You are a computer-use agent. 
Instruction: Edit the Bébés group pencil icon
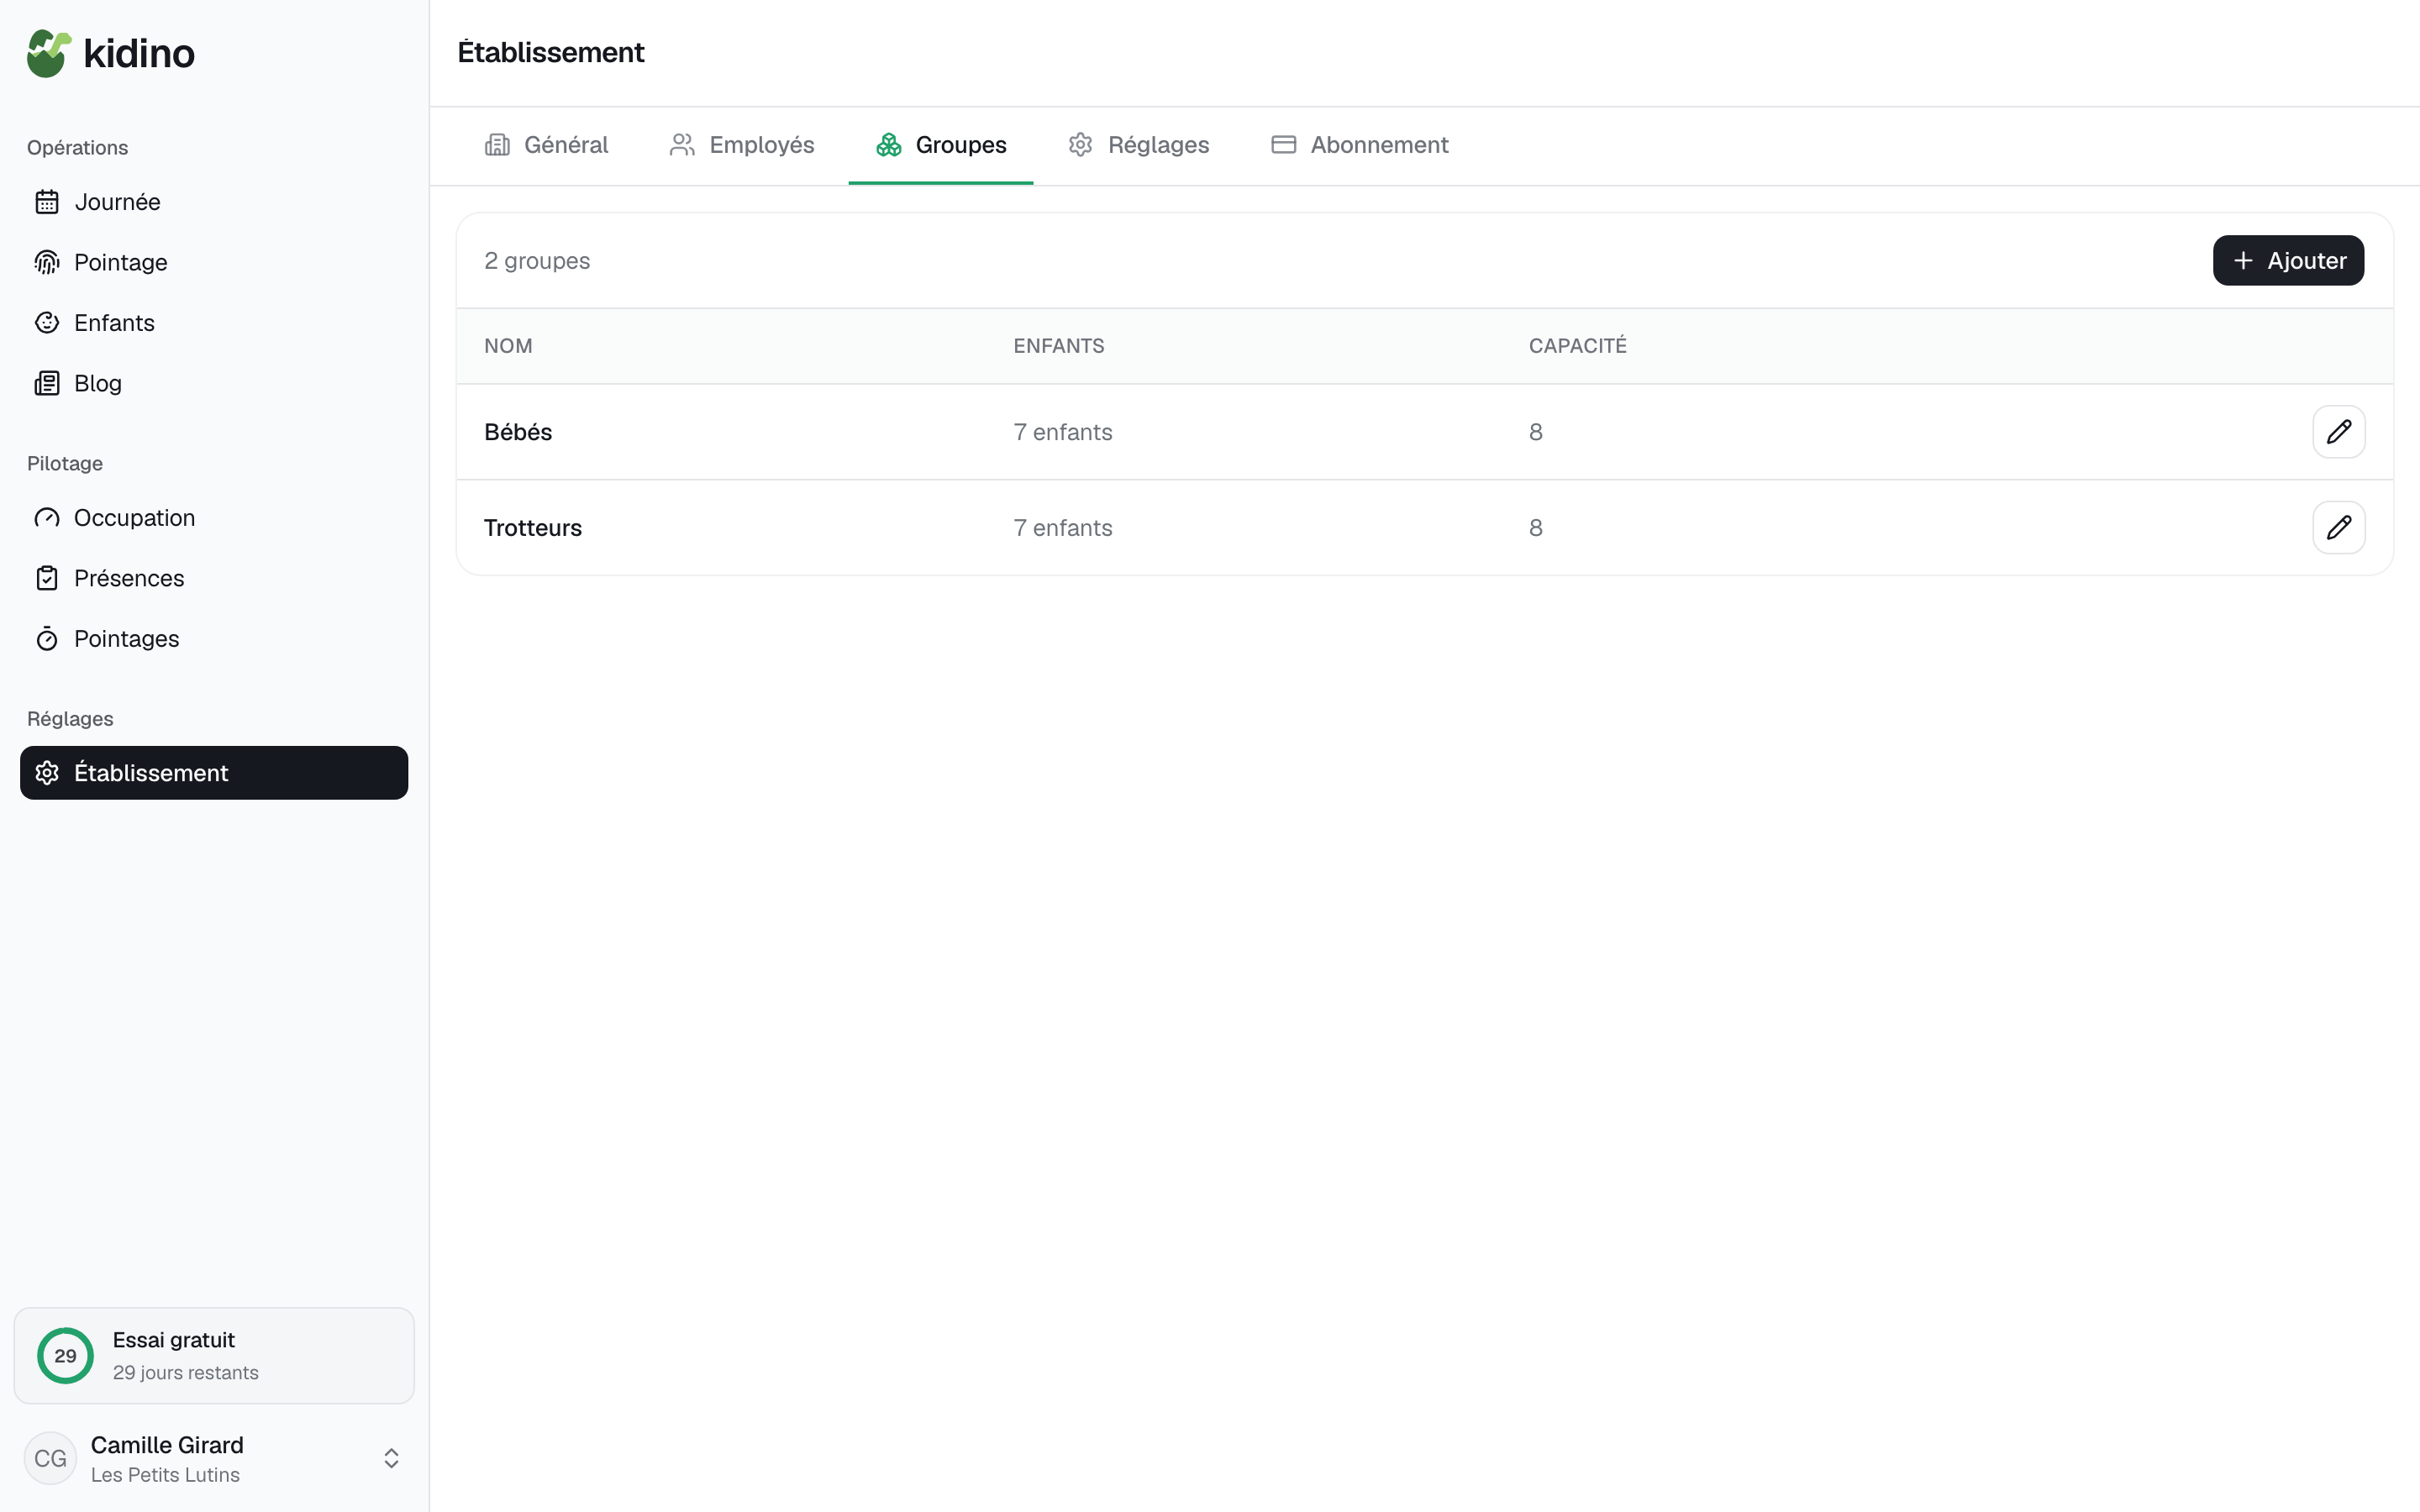(x=2338, y=432)
